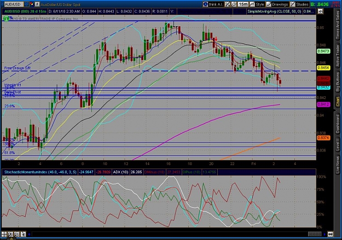Open the Style menu
The image size is (342, 240).
pos(257,4)
